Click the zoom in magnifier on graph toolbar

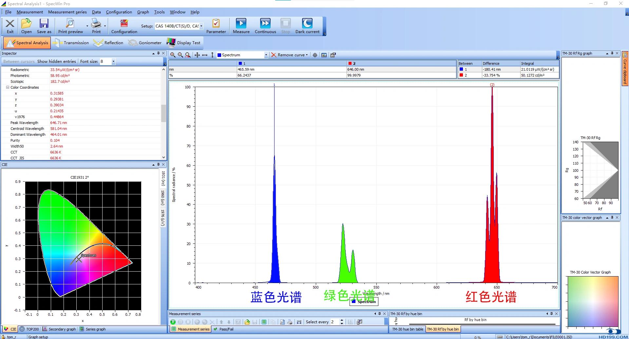pos(173,55)
